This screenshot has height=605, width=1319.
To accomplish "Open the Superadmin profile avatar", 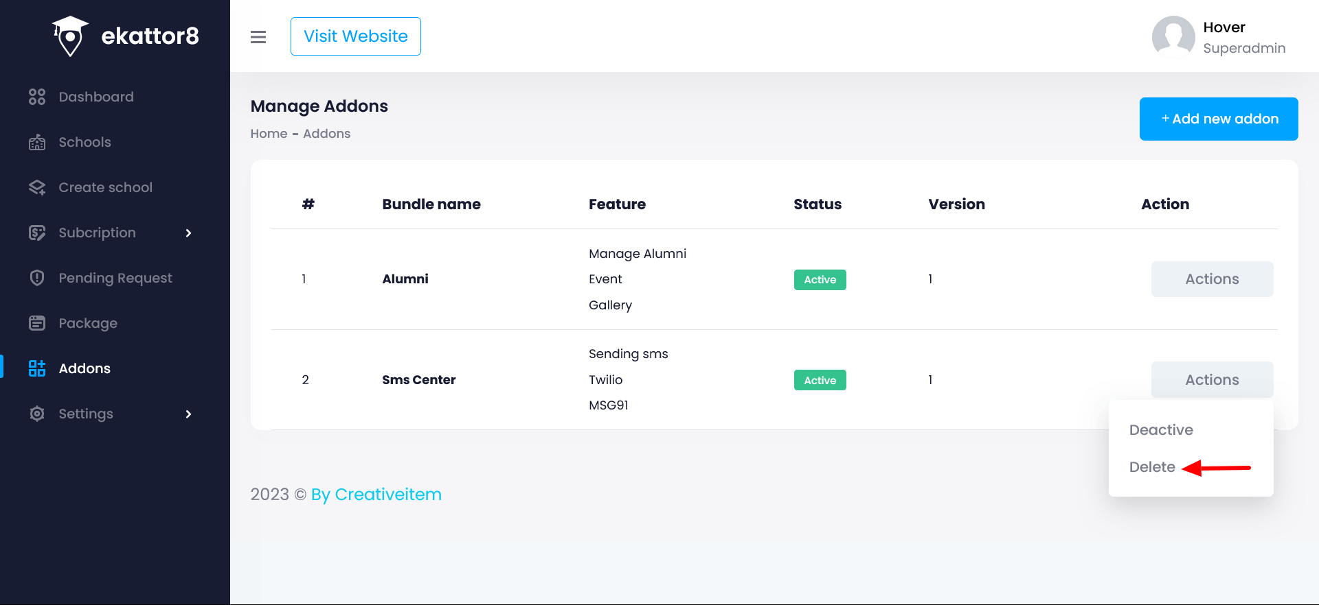I will pyautogui.click(x=1173, y=37).
